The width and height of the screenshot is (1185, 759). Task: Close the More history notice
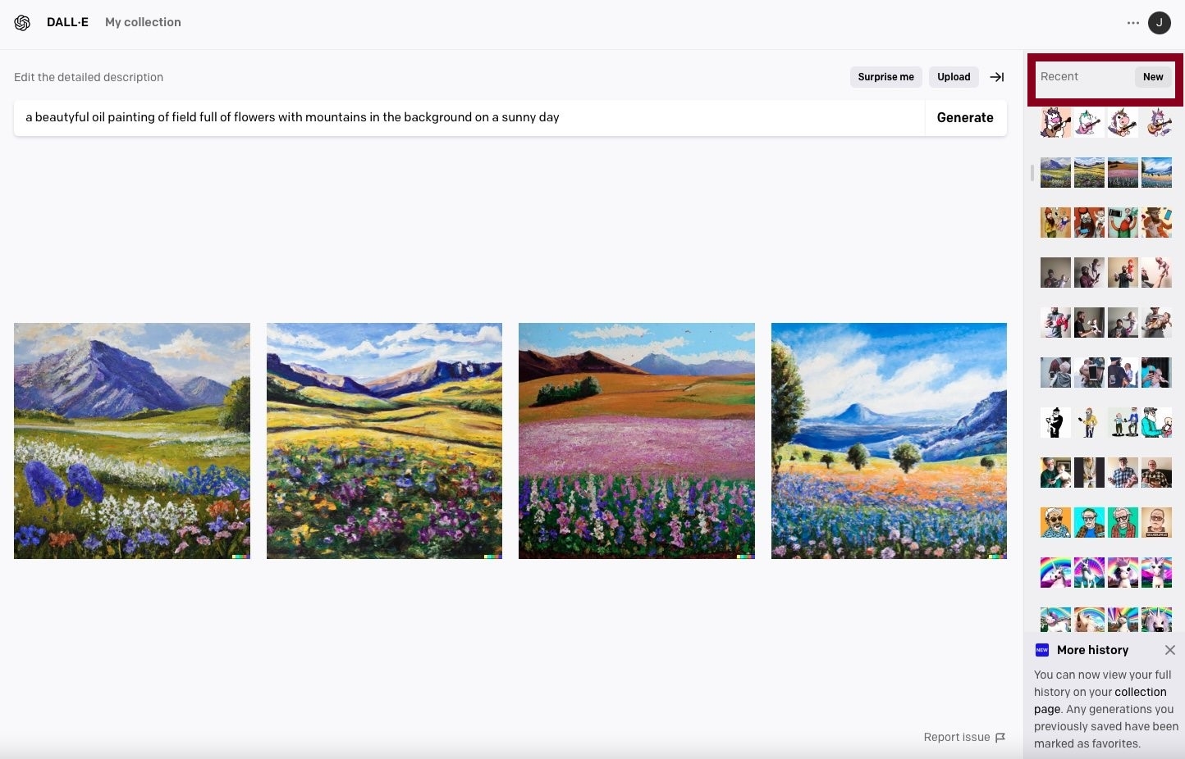pyautogui.click(x=1170, y=650)
